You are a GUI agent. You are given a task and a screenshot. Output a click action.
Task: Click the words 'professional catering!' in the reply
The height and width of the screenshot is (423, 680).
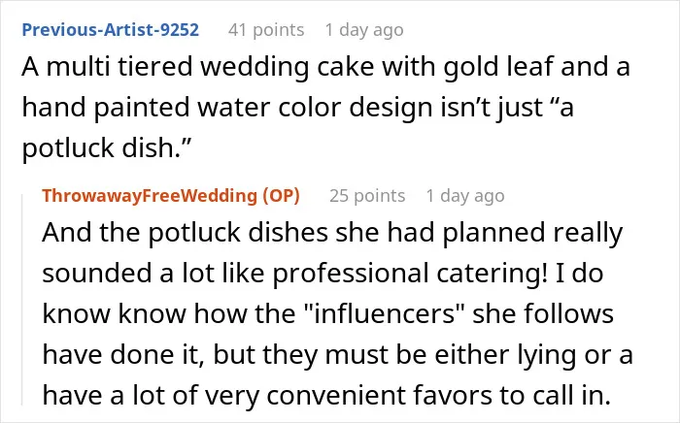pyautogui.click(x=409, y=274)
